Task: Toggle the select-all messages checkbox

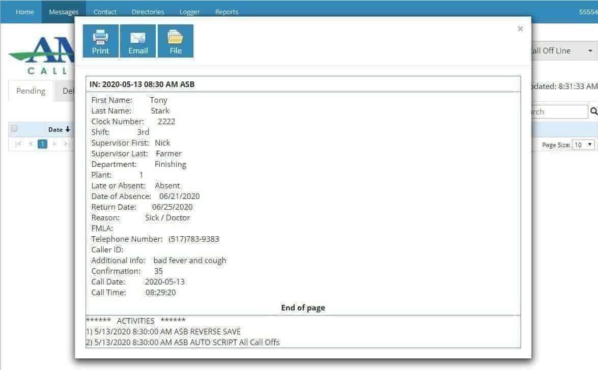Action: (14, 129)
